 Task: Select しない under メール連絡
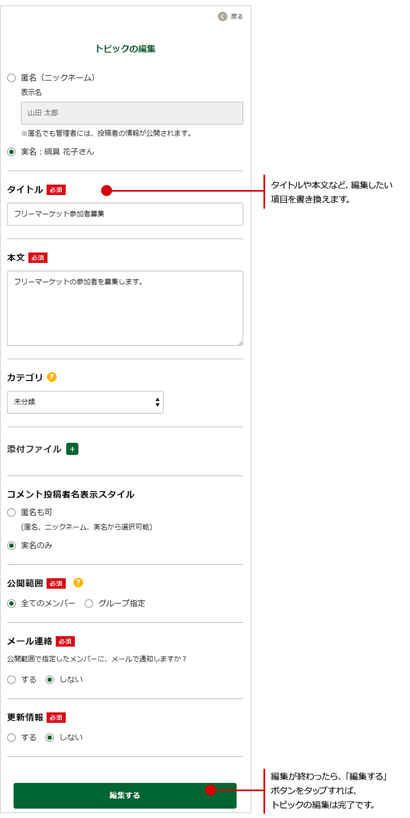click(x=50, y=679)
